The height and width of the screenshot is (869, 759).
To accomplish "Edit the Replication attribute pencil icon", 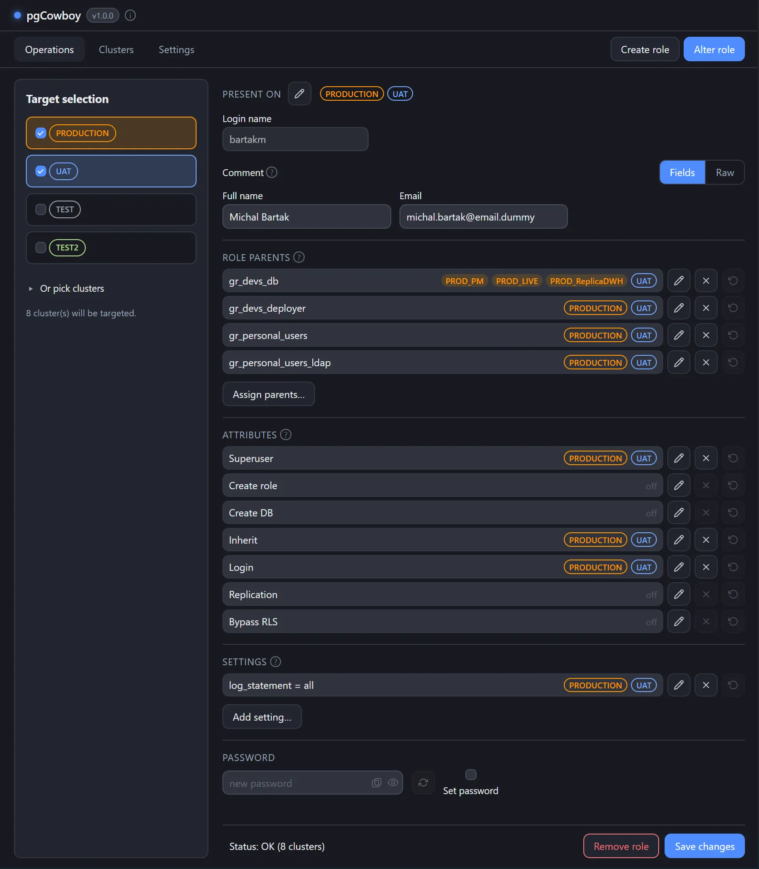I will (679, 594).
